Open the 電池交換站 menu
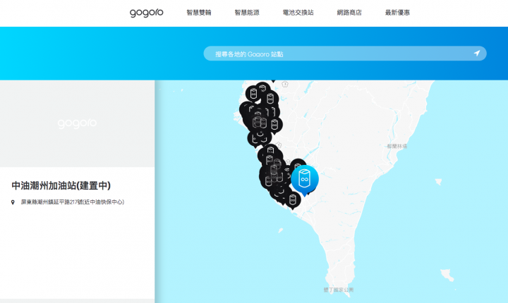This screenshot has height=303, width=508. pos(298,13)
